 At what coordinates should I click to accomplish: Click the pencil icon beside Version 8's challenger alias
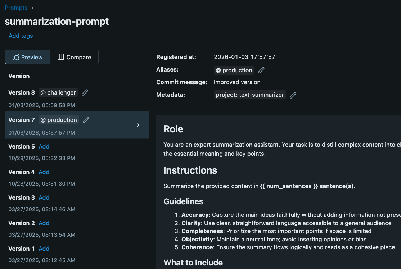85,92
